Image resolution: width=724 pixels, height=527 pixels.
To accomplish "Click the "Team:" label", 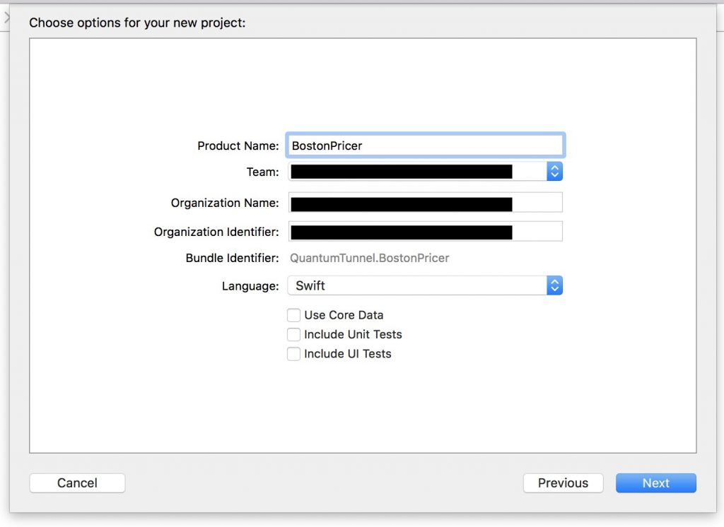I will point(262,172).
